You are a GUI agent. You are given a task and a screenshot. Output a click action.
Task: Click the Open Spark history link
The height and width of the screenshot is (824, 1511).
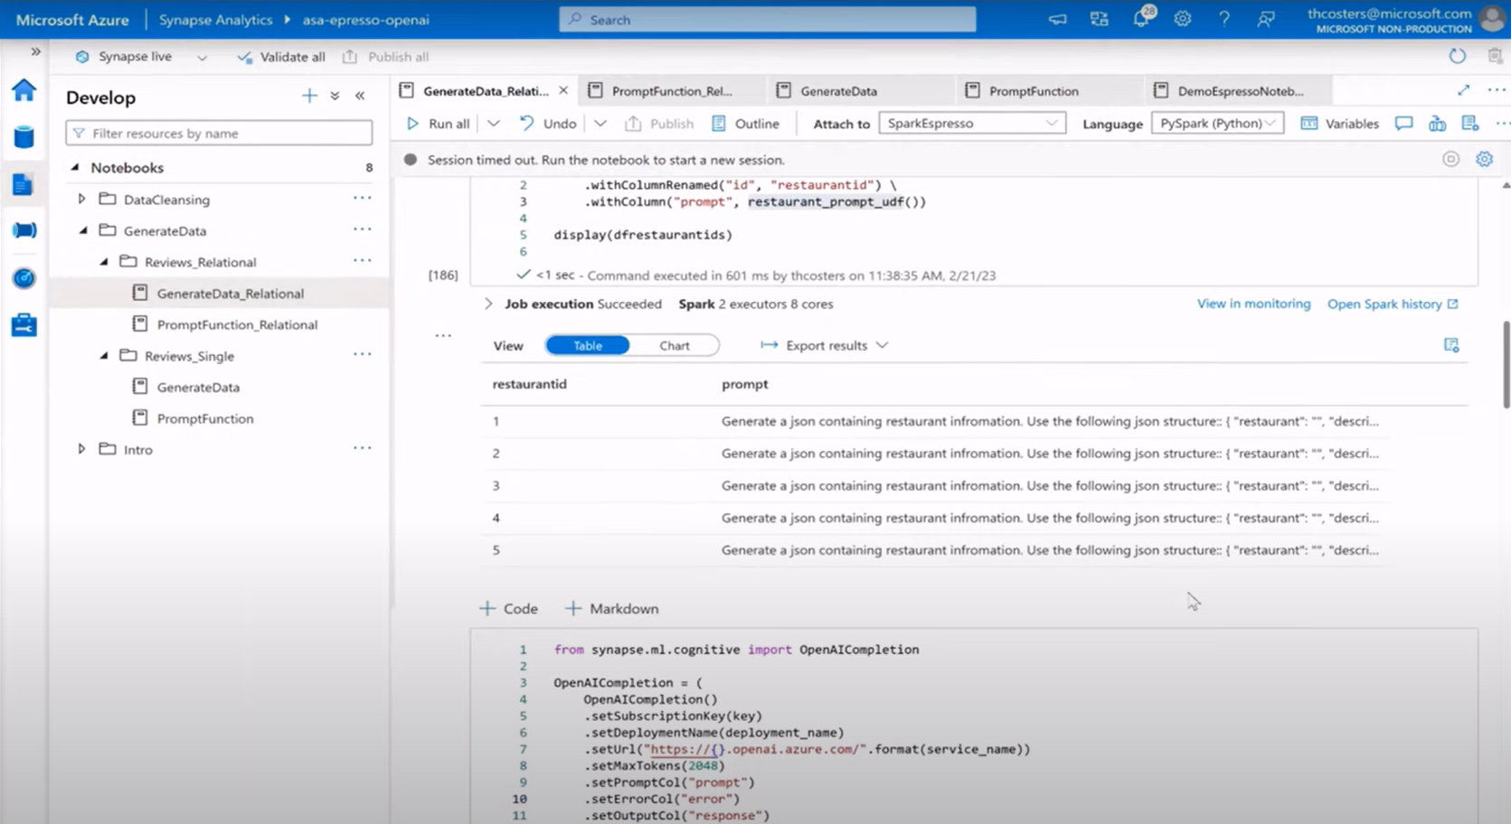tap(1393, 304)
